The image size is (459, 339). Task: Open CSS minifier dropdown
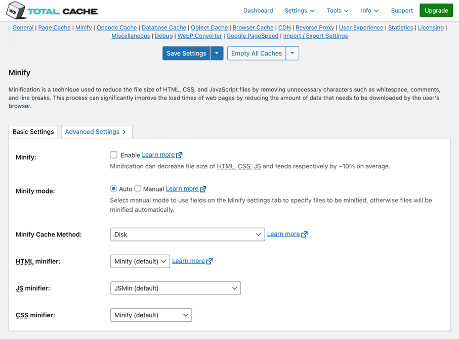coord(151,315)
